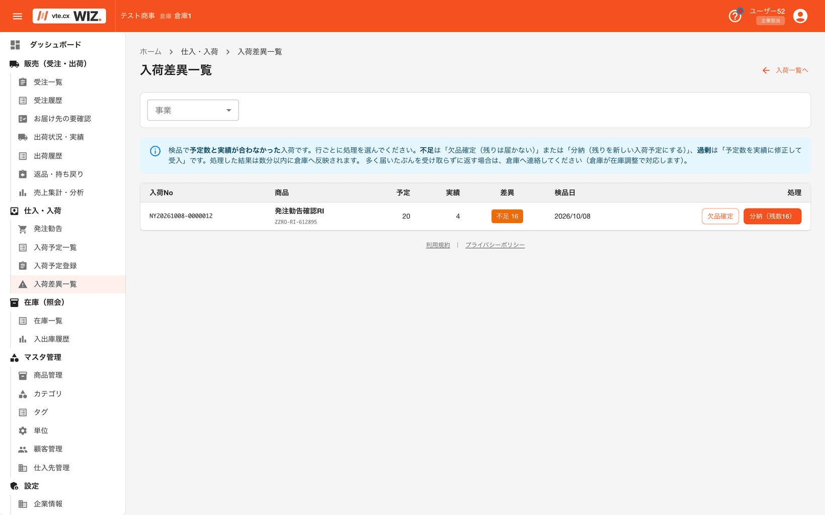Click the 欠品確定 button
Image resolution: width=825 pixels, height=515 pixels.
tap(720, 216)
